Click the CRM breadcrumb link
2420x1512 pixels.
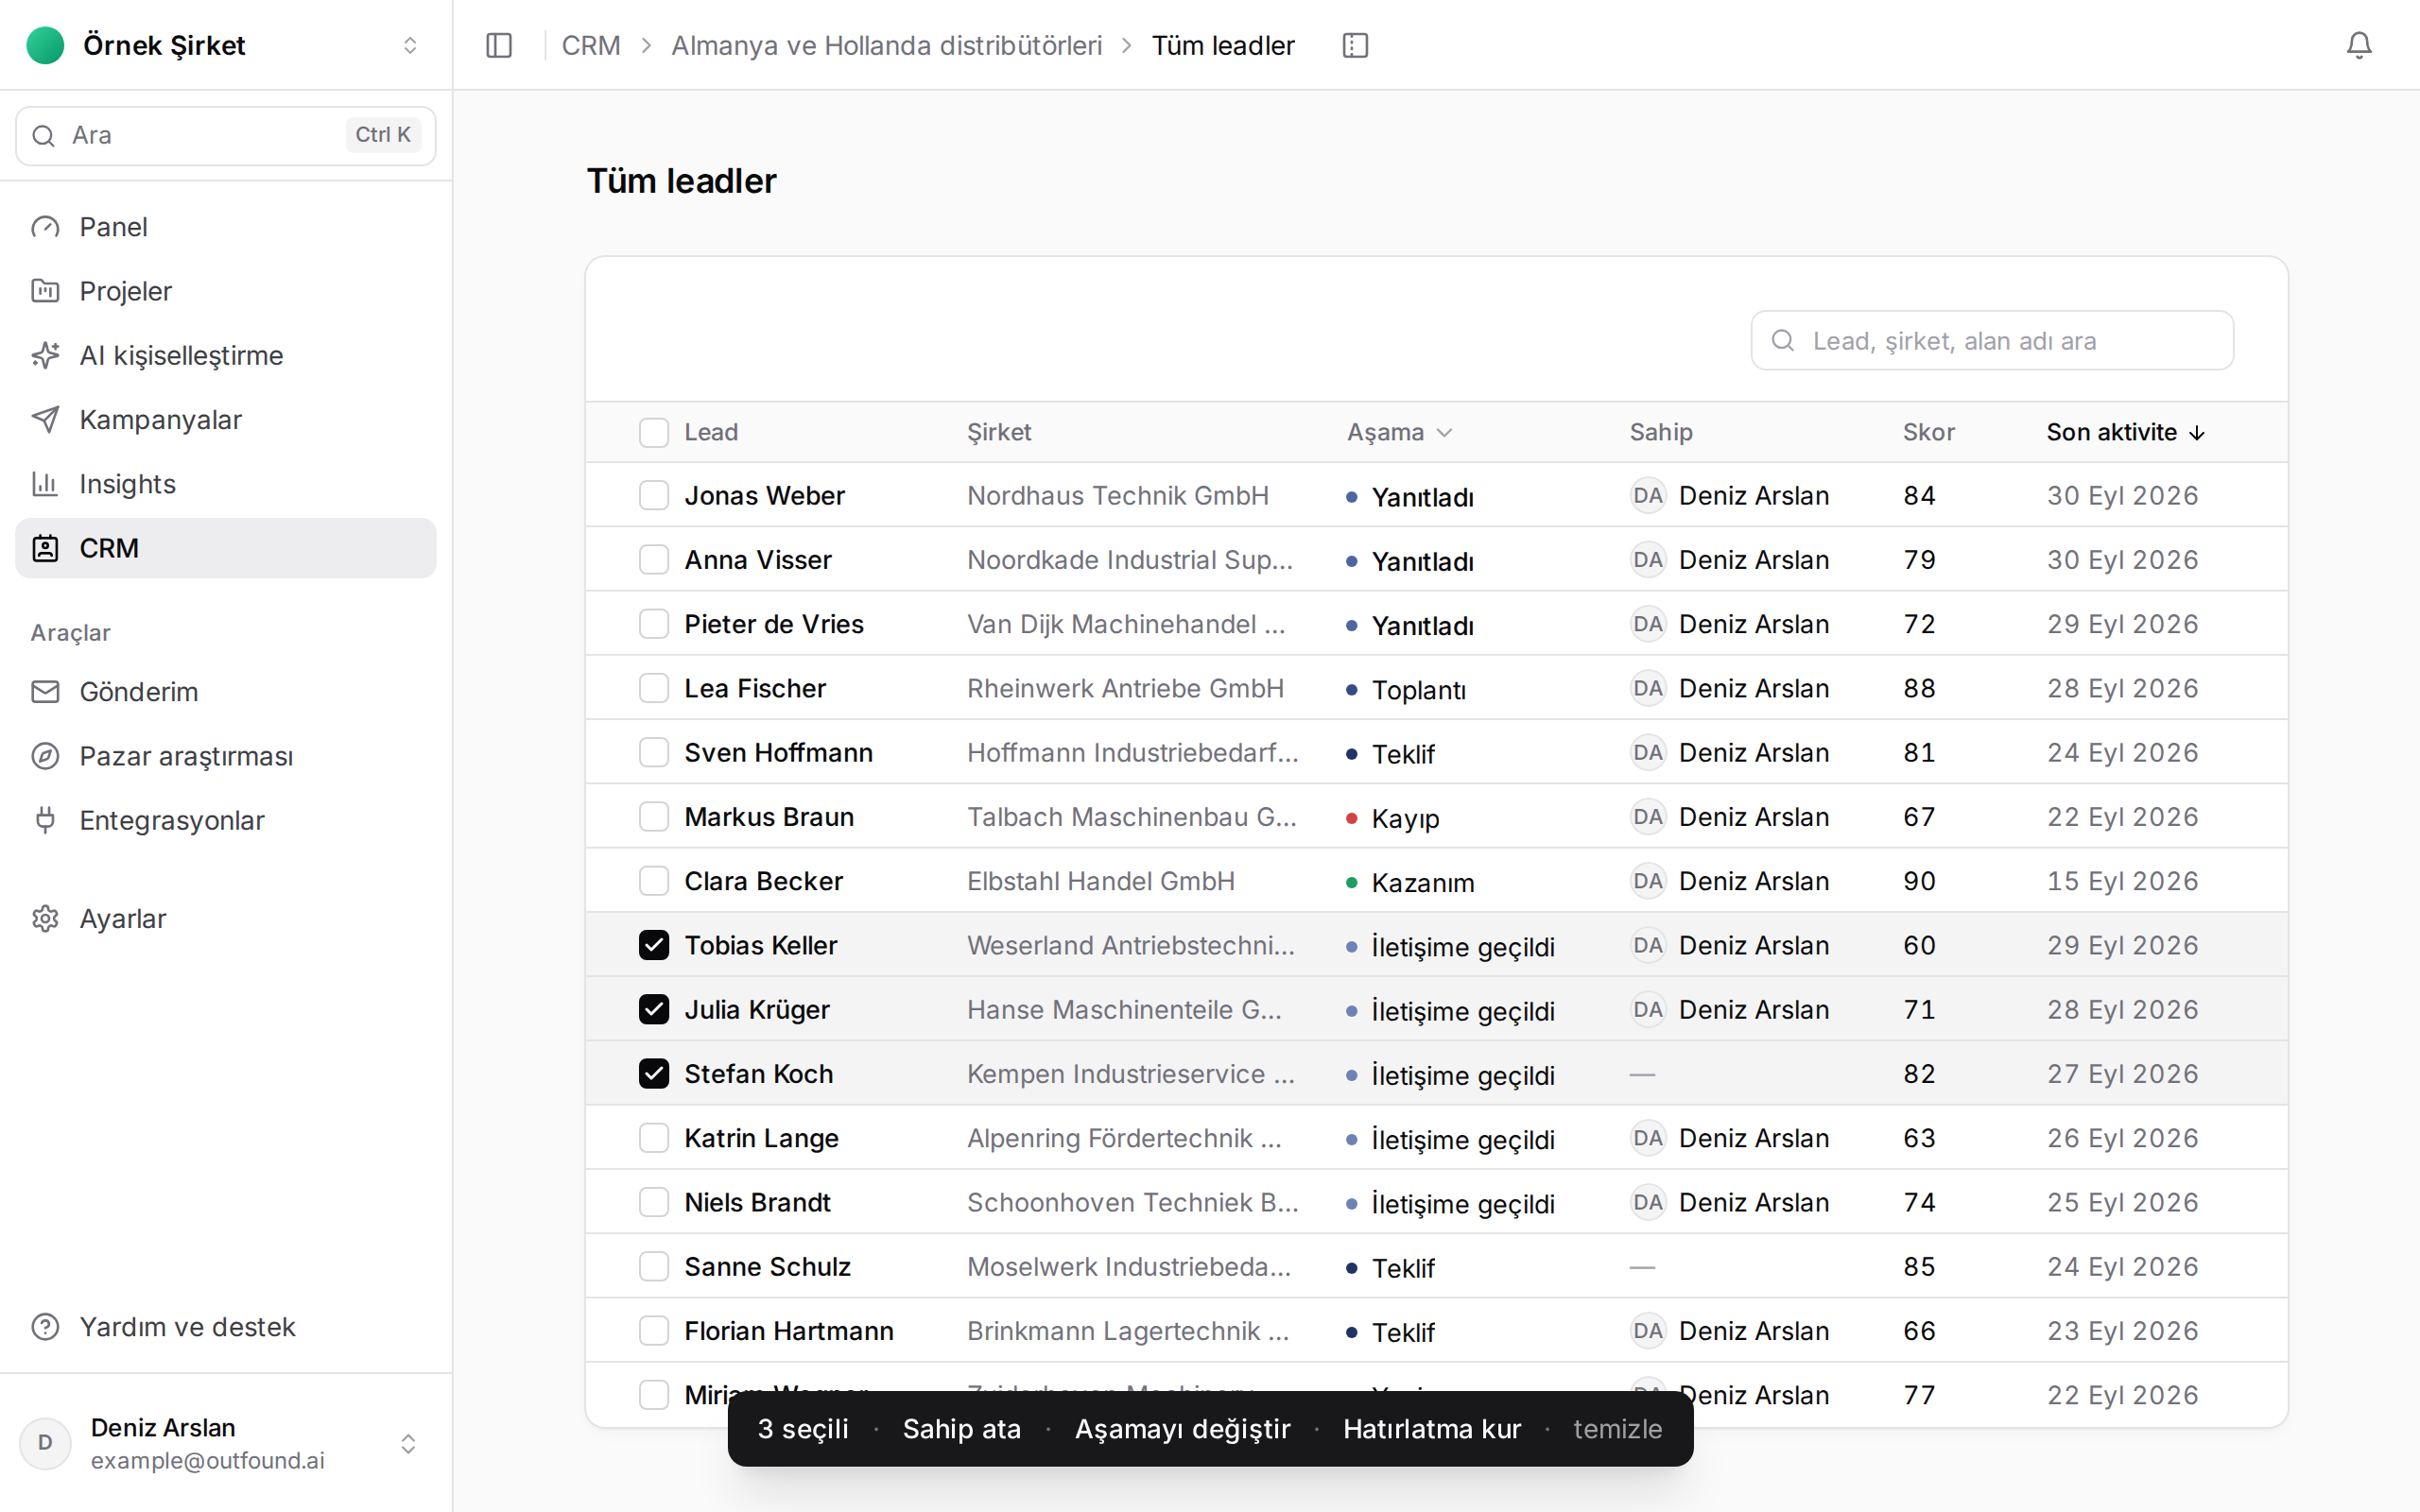[x=591, y=45]
